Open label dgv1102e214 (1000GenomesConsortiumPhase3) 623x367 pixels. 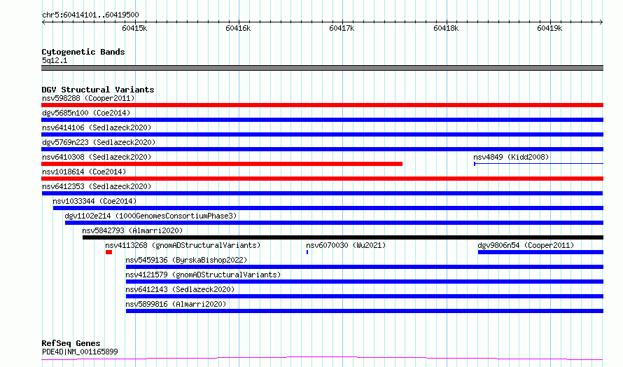click(150, 216)
